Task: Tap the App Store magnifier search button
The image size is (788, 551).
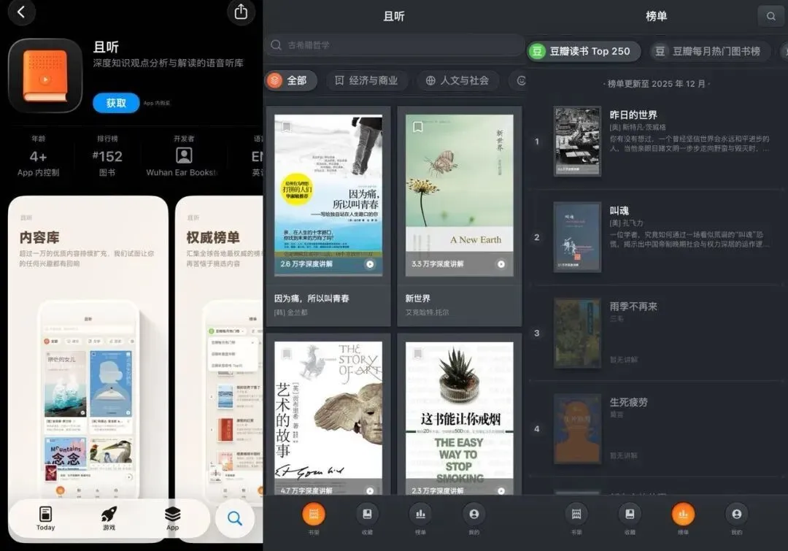Action: click(234, 518)
